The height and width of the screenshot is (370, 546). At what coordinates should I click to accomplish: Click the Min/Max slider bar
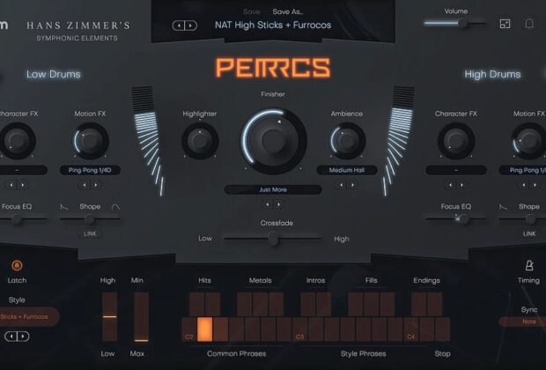pos(142,316)
